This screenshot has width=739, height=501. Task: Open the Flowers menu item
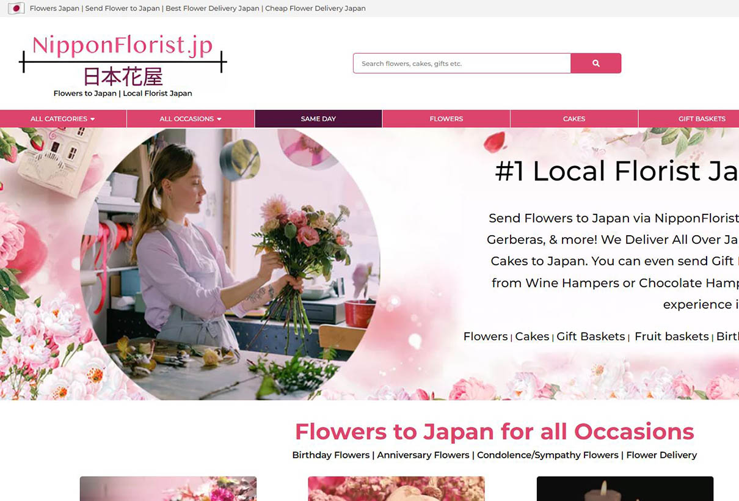pyautogui.click(x=446, y=119)
